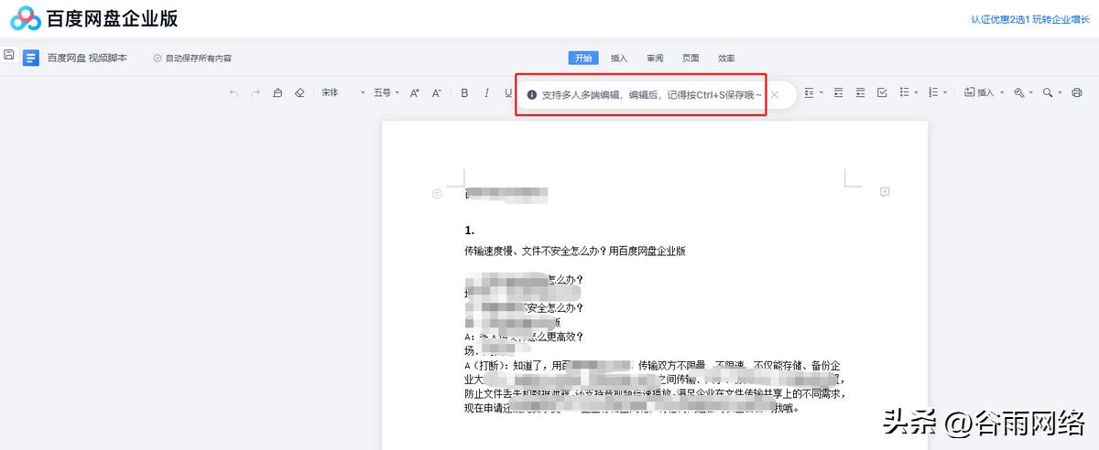Switch to the 页面 tab

[691, 58]
